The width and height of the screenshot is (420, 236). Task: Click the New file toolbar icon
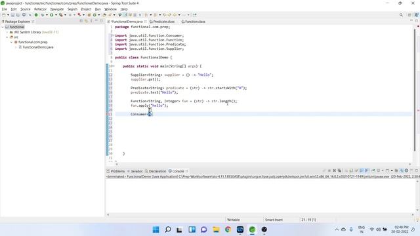pyautogui.click(x=4, y=14)
